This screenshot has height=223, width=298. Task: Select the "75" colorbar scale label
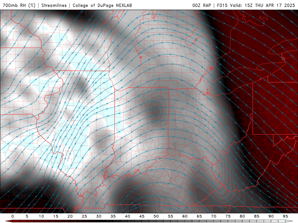[228, 216]
